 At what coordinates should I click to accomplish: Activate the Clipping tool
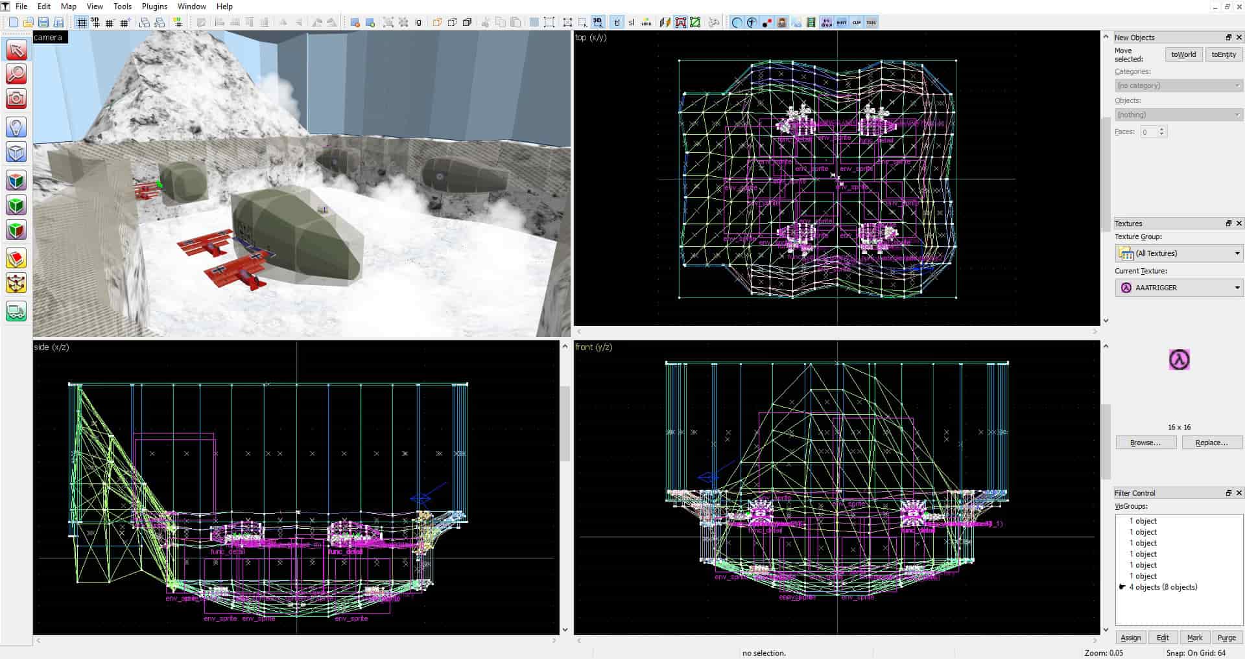16,259
